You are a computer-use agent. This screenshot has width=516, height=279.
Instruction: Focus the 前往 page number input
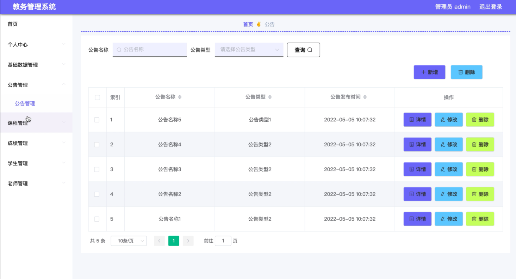coord(223,241)
